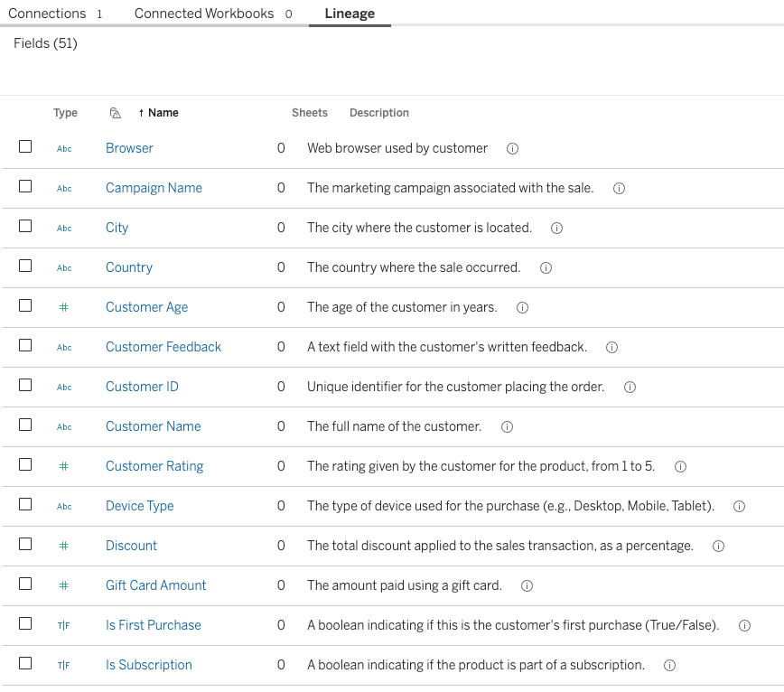This screenshot has height=692, width=784.
Task: Click the info icon after Device Type's description
Action: click(739, 506)
